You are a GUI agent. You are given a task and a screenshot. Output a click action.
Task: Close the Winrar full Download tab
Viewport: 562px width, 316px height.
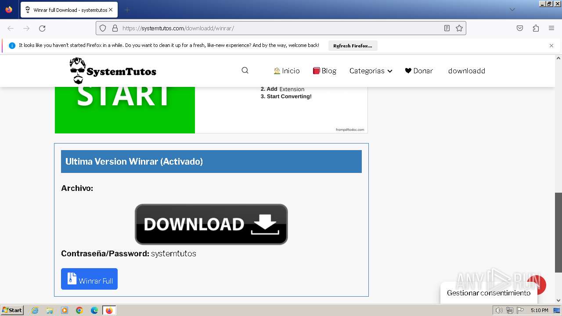click(x=111, y=10)
